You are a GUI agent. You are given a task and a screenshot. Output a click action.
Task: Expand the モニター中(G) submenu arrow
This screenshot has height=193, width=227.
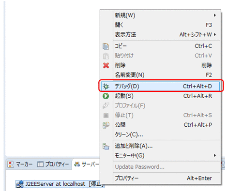coord(215,155)
